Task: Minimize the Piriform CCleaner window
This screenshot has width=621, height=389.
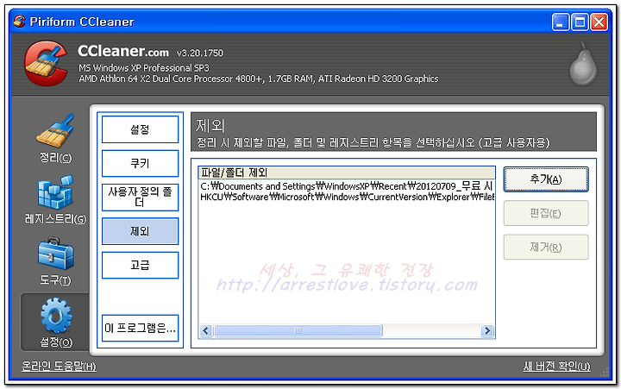Action: (x=560, y=22)
